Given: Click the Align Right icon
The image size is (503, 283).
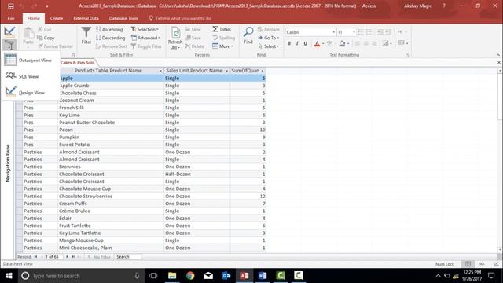Looking at the screenshot, I should 374,43.
